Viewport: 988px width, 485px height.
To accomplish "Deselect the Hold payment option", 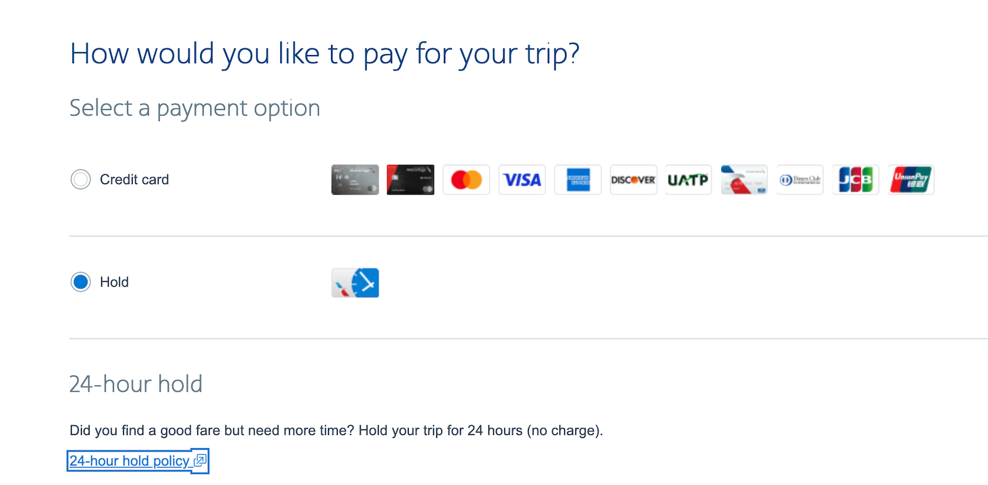I will click(x=80, y=282).
